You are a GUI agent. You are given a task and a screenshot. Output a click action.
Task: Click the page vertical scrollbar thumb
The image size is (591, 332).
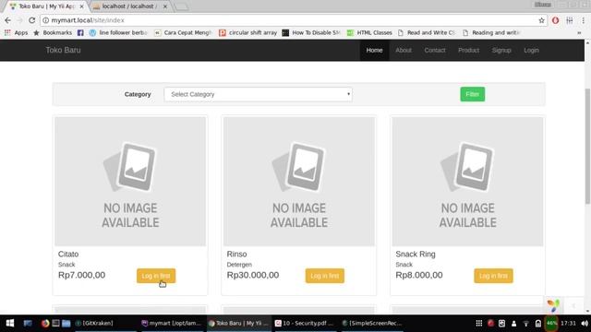point(587,147)
